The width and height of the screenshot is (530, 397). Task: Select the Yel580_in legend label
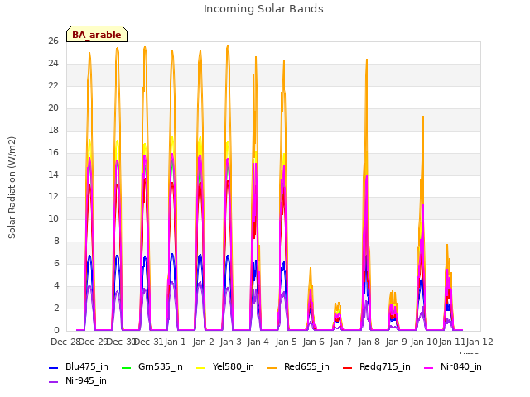click(x=234, y=367)
